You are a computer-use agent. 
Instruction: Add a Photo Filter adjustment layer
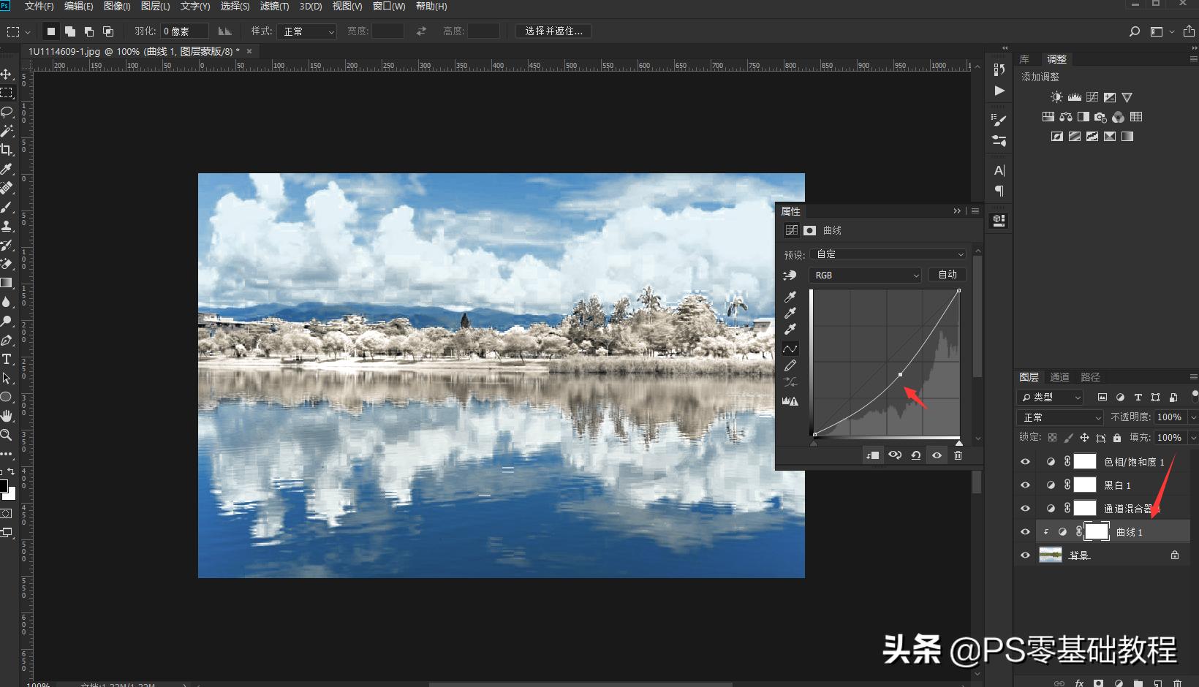pyautogui.click(x=1101, y=117)
